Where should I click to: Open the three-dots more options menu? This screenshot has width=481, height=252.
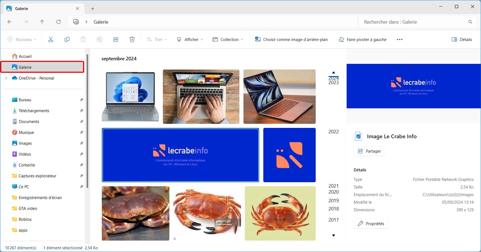[x=400, y=39]
